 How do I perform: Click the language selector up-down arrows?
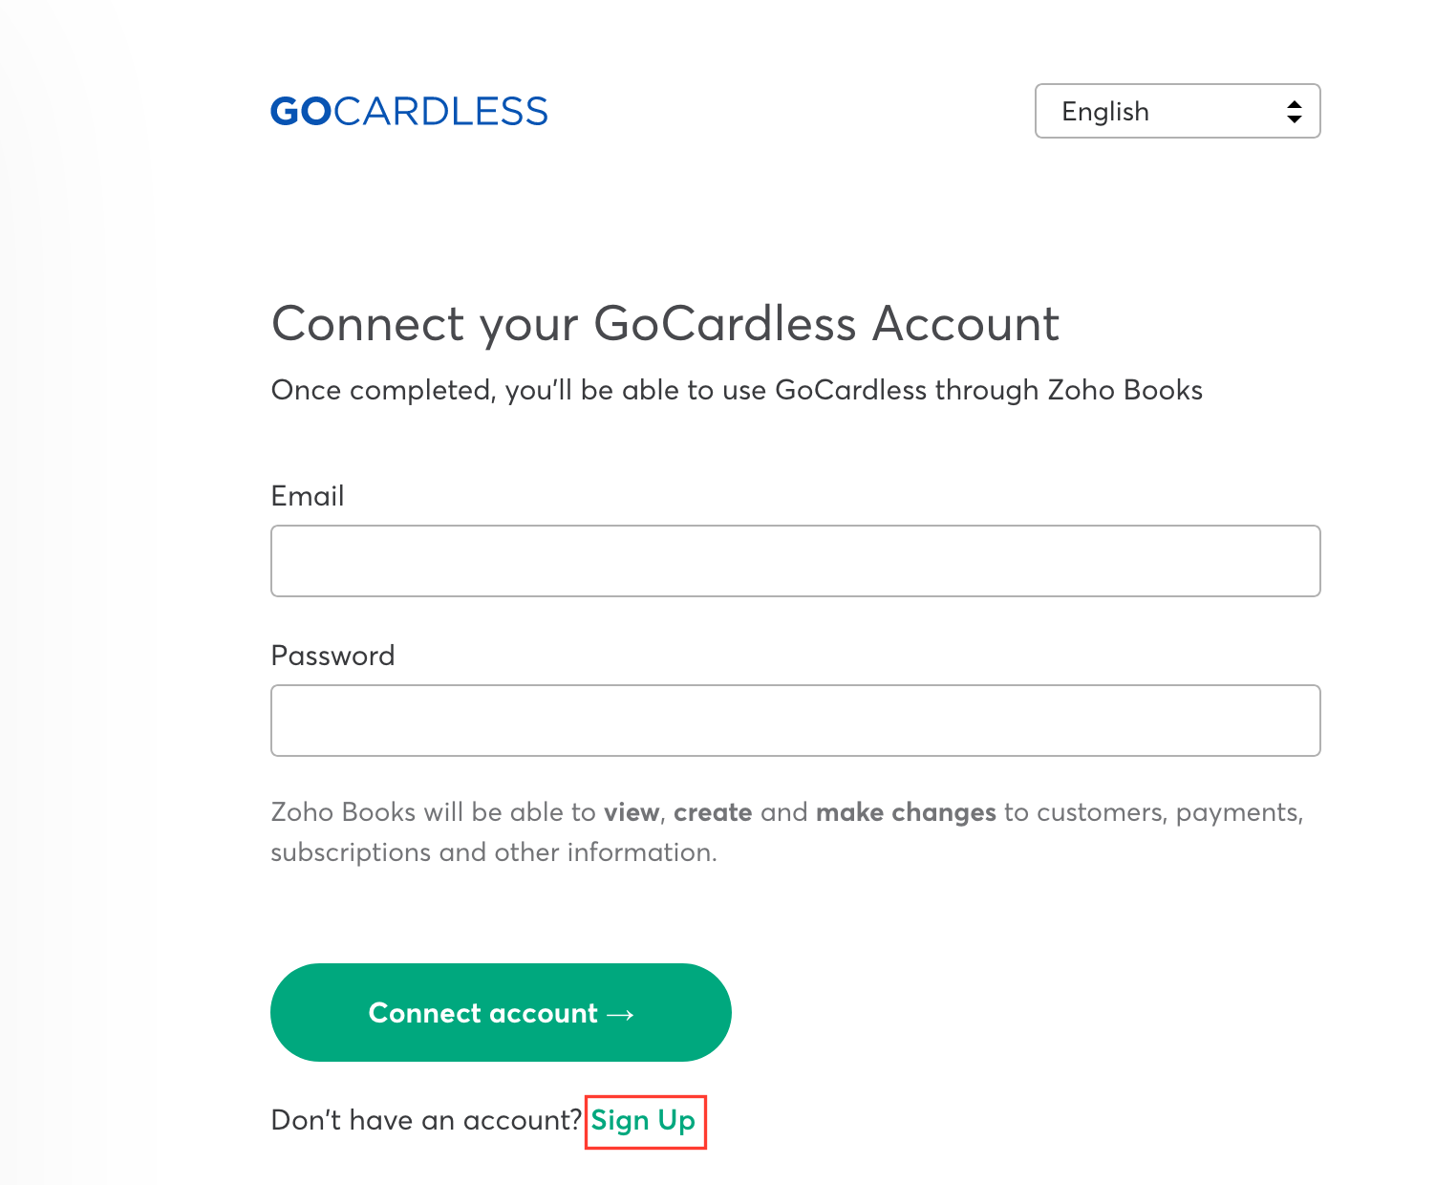tap(1294, 112)
